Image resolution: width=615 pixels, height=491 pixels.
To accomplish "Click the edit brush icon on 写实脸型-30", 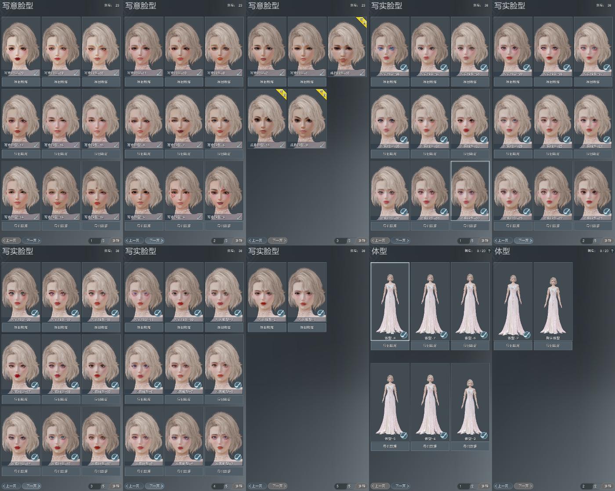I will 484,212.
